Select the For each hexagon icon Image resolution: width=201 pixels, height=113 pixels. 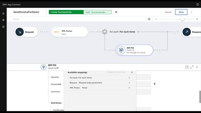(x=105, y=32)
